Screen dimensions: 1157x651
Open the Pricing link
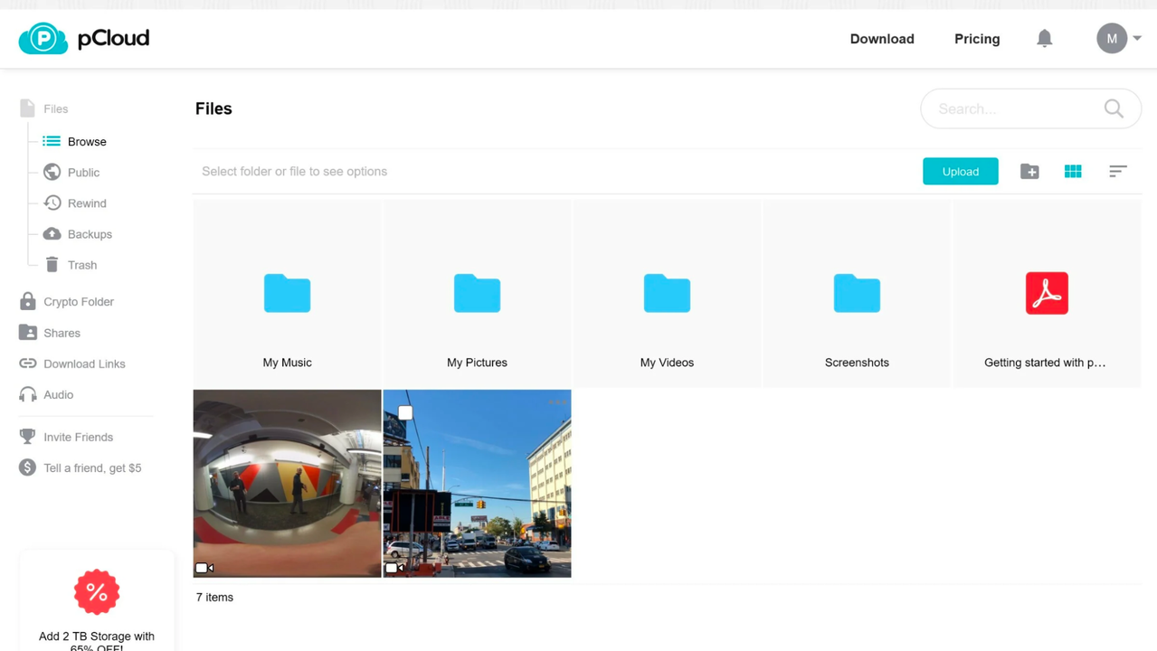coord(976,39)
